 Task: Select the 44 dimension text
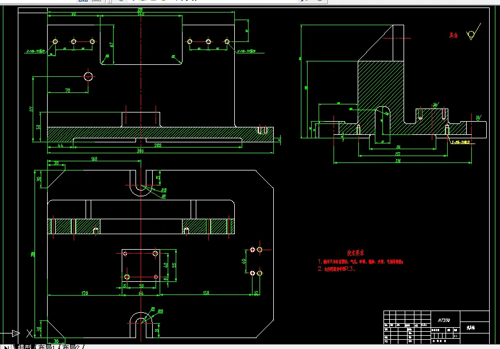60,145
